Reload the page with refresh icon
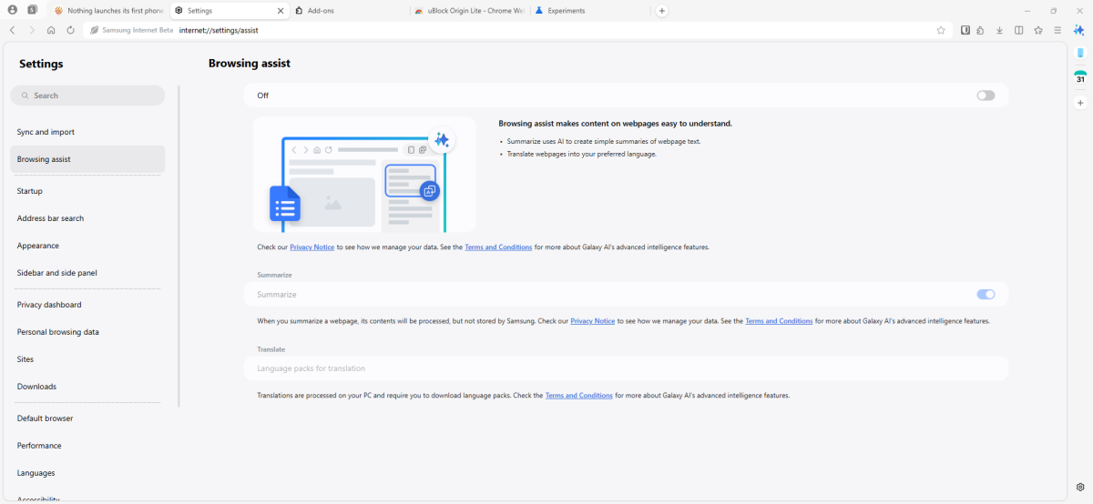This screenshot has width=1093, height=504. (x=70, y=30)
